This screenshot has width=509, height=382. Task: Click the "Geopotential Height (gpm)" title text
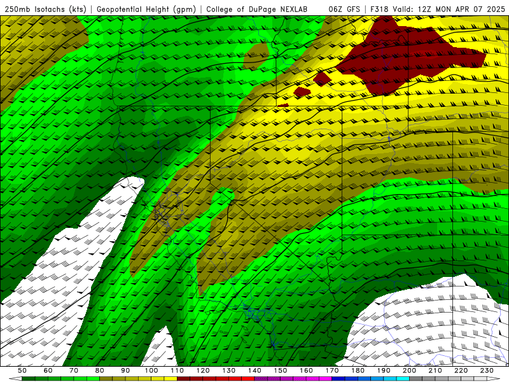tap(146, 9)
